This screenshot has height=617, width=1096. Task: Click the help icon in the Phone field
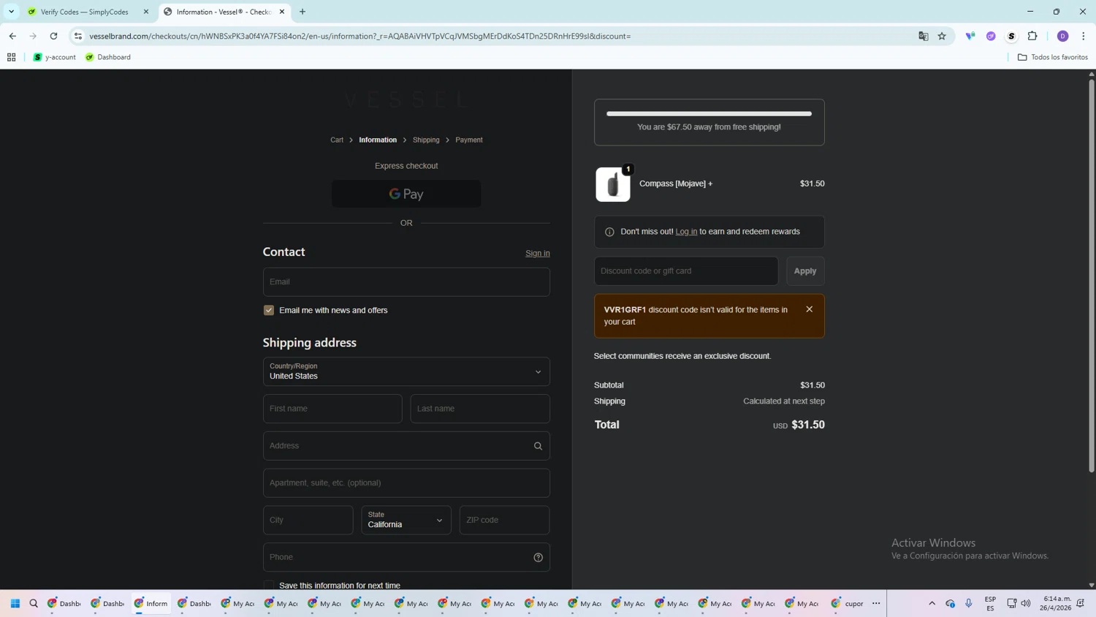(x=539, y=557)
